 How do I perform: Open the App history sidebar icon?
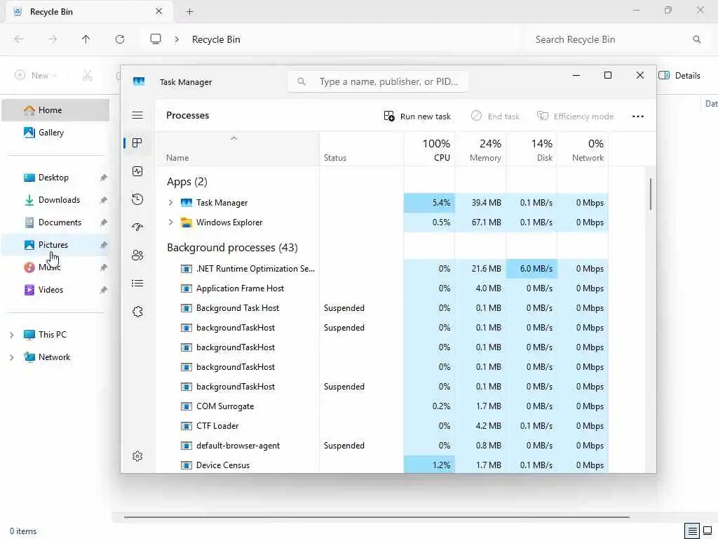(x=137, y=199)
